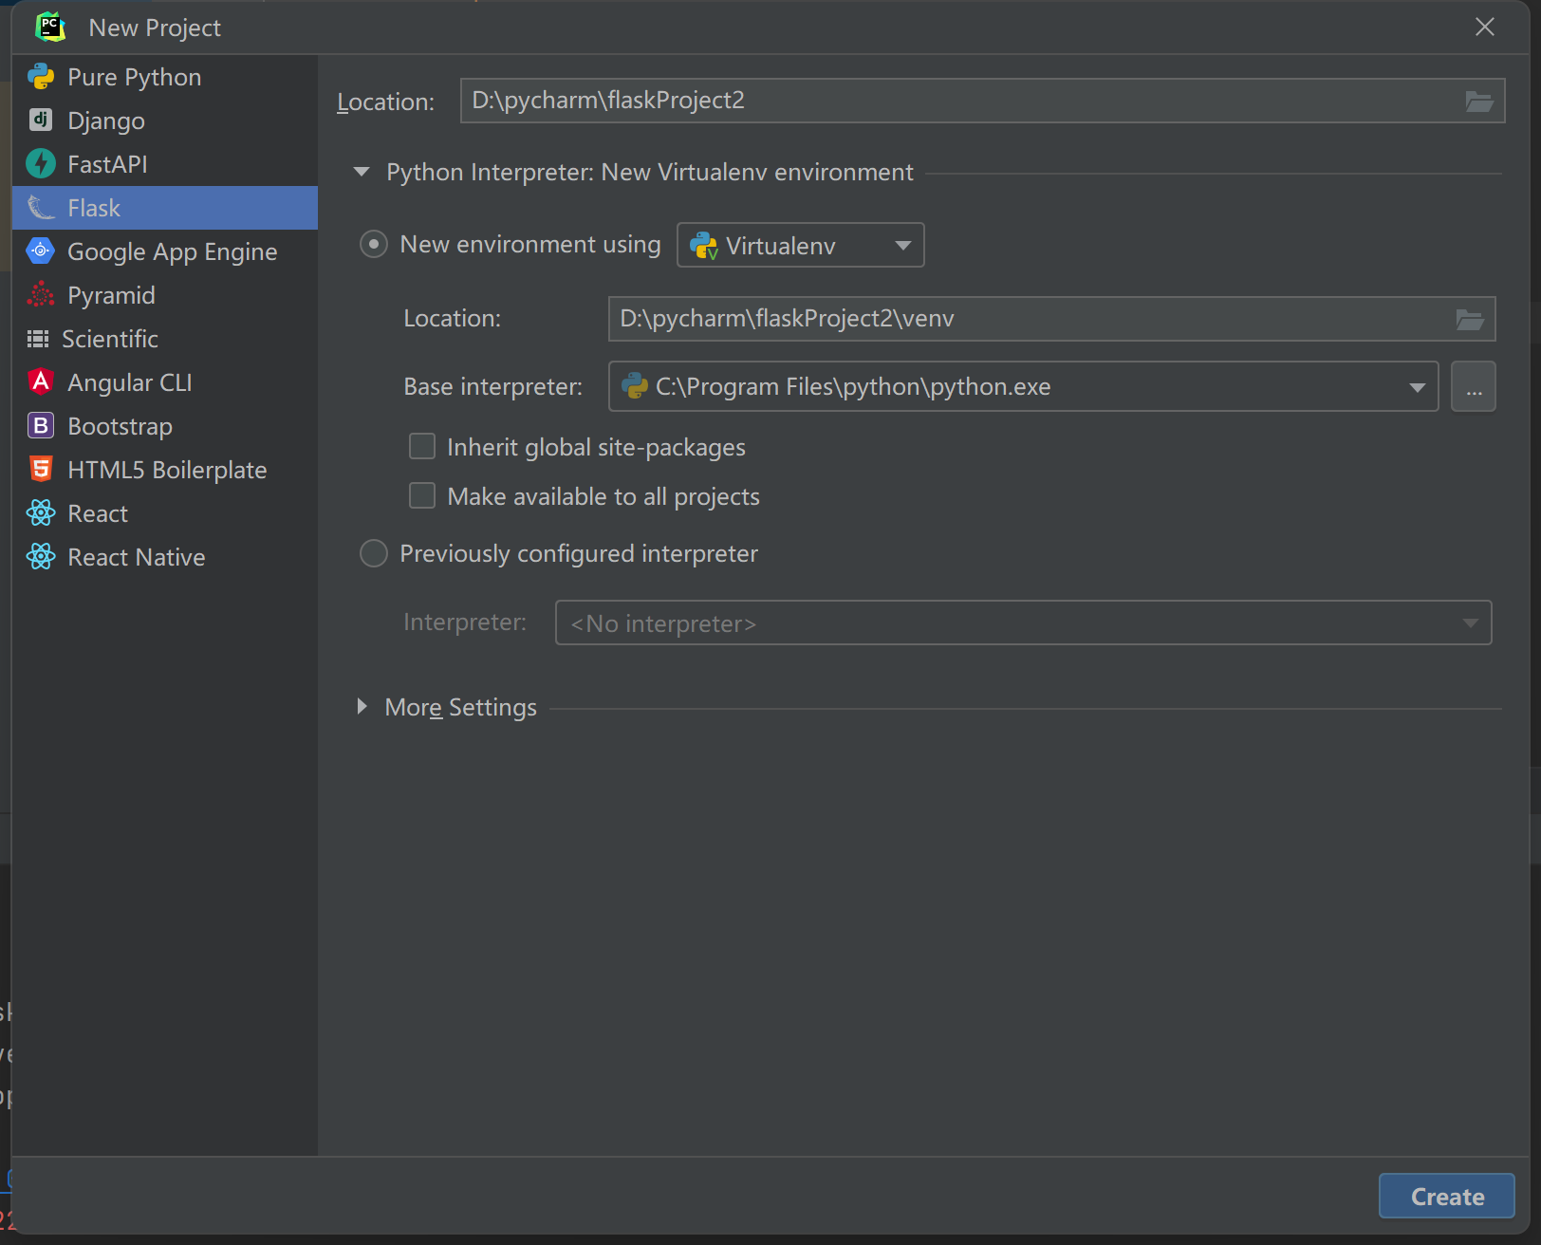Select Previously configured interpreter radio button
This screenshot has height=1245, width=1541.
click(x=374, y=553)
